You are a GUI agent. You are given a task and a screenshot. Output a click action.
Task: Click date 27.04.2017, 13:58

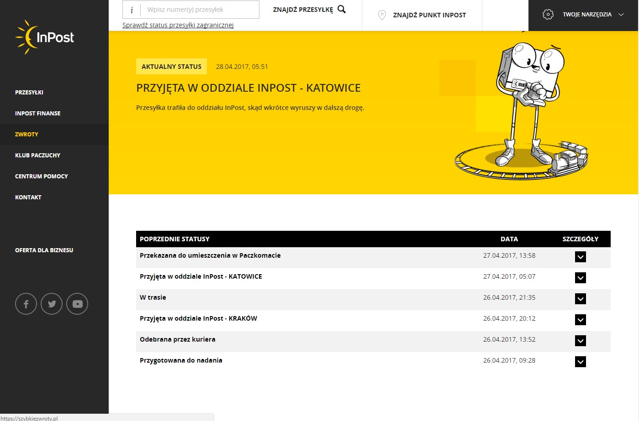pos(509,255)
